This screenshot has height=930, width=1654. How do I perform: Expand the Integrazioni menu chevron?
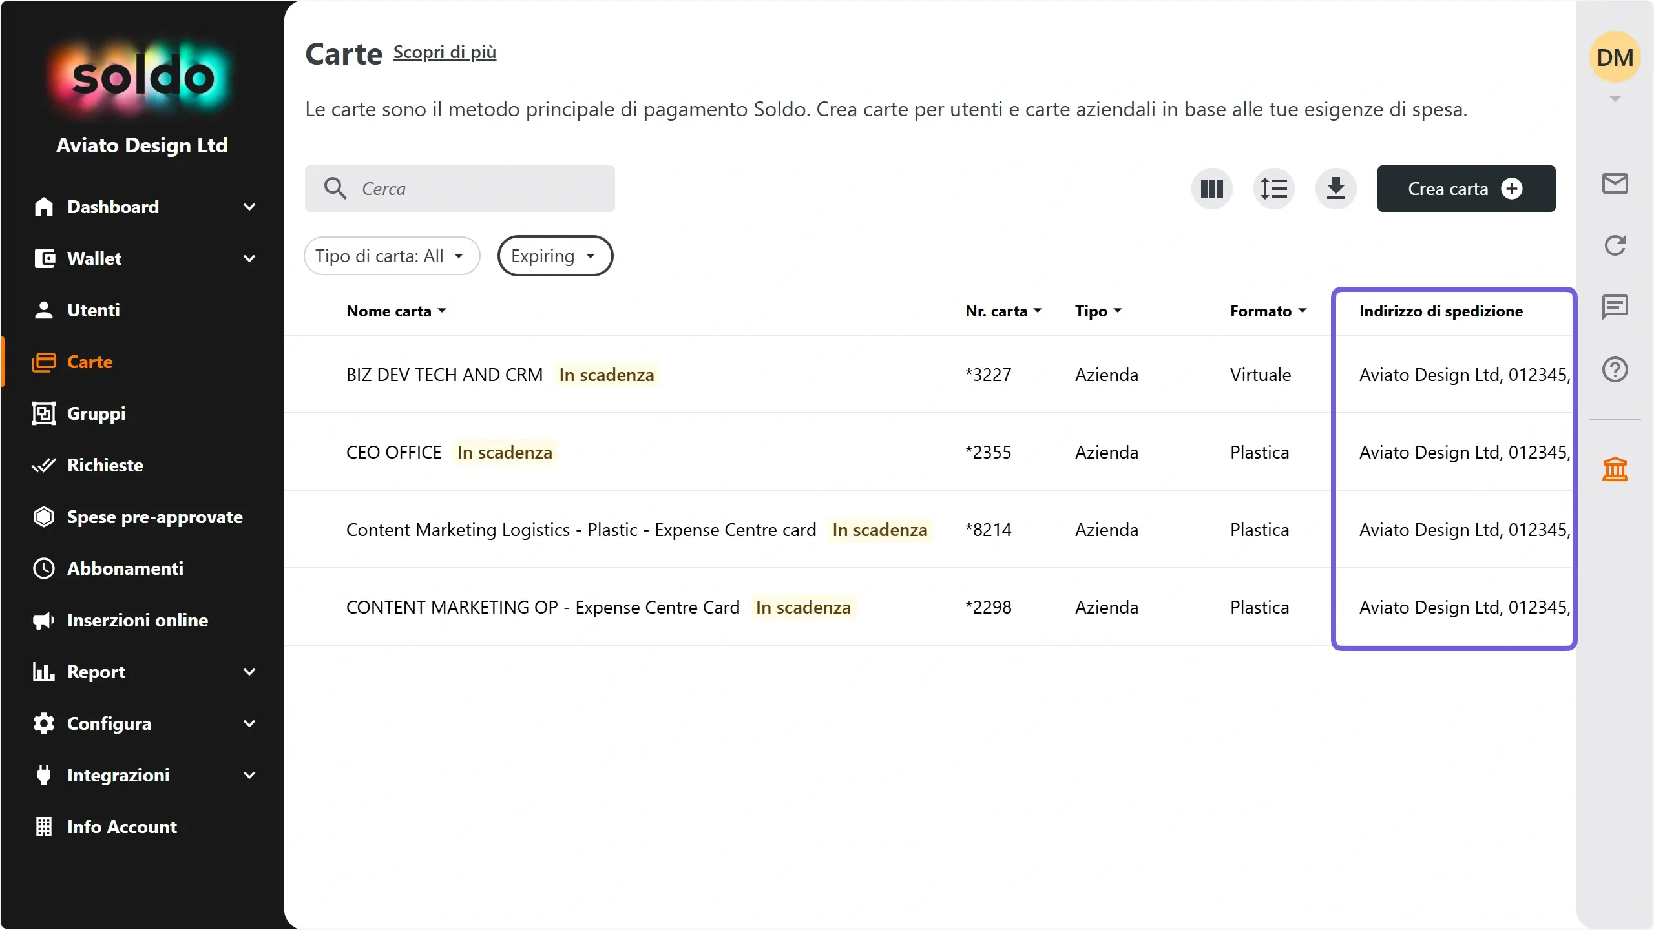click(x=249, y=775)
